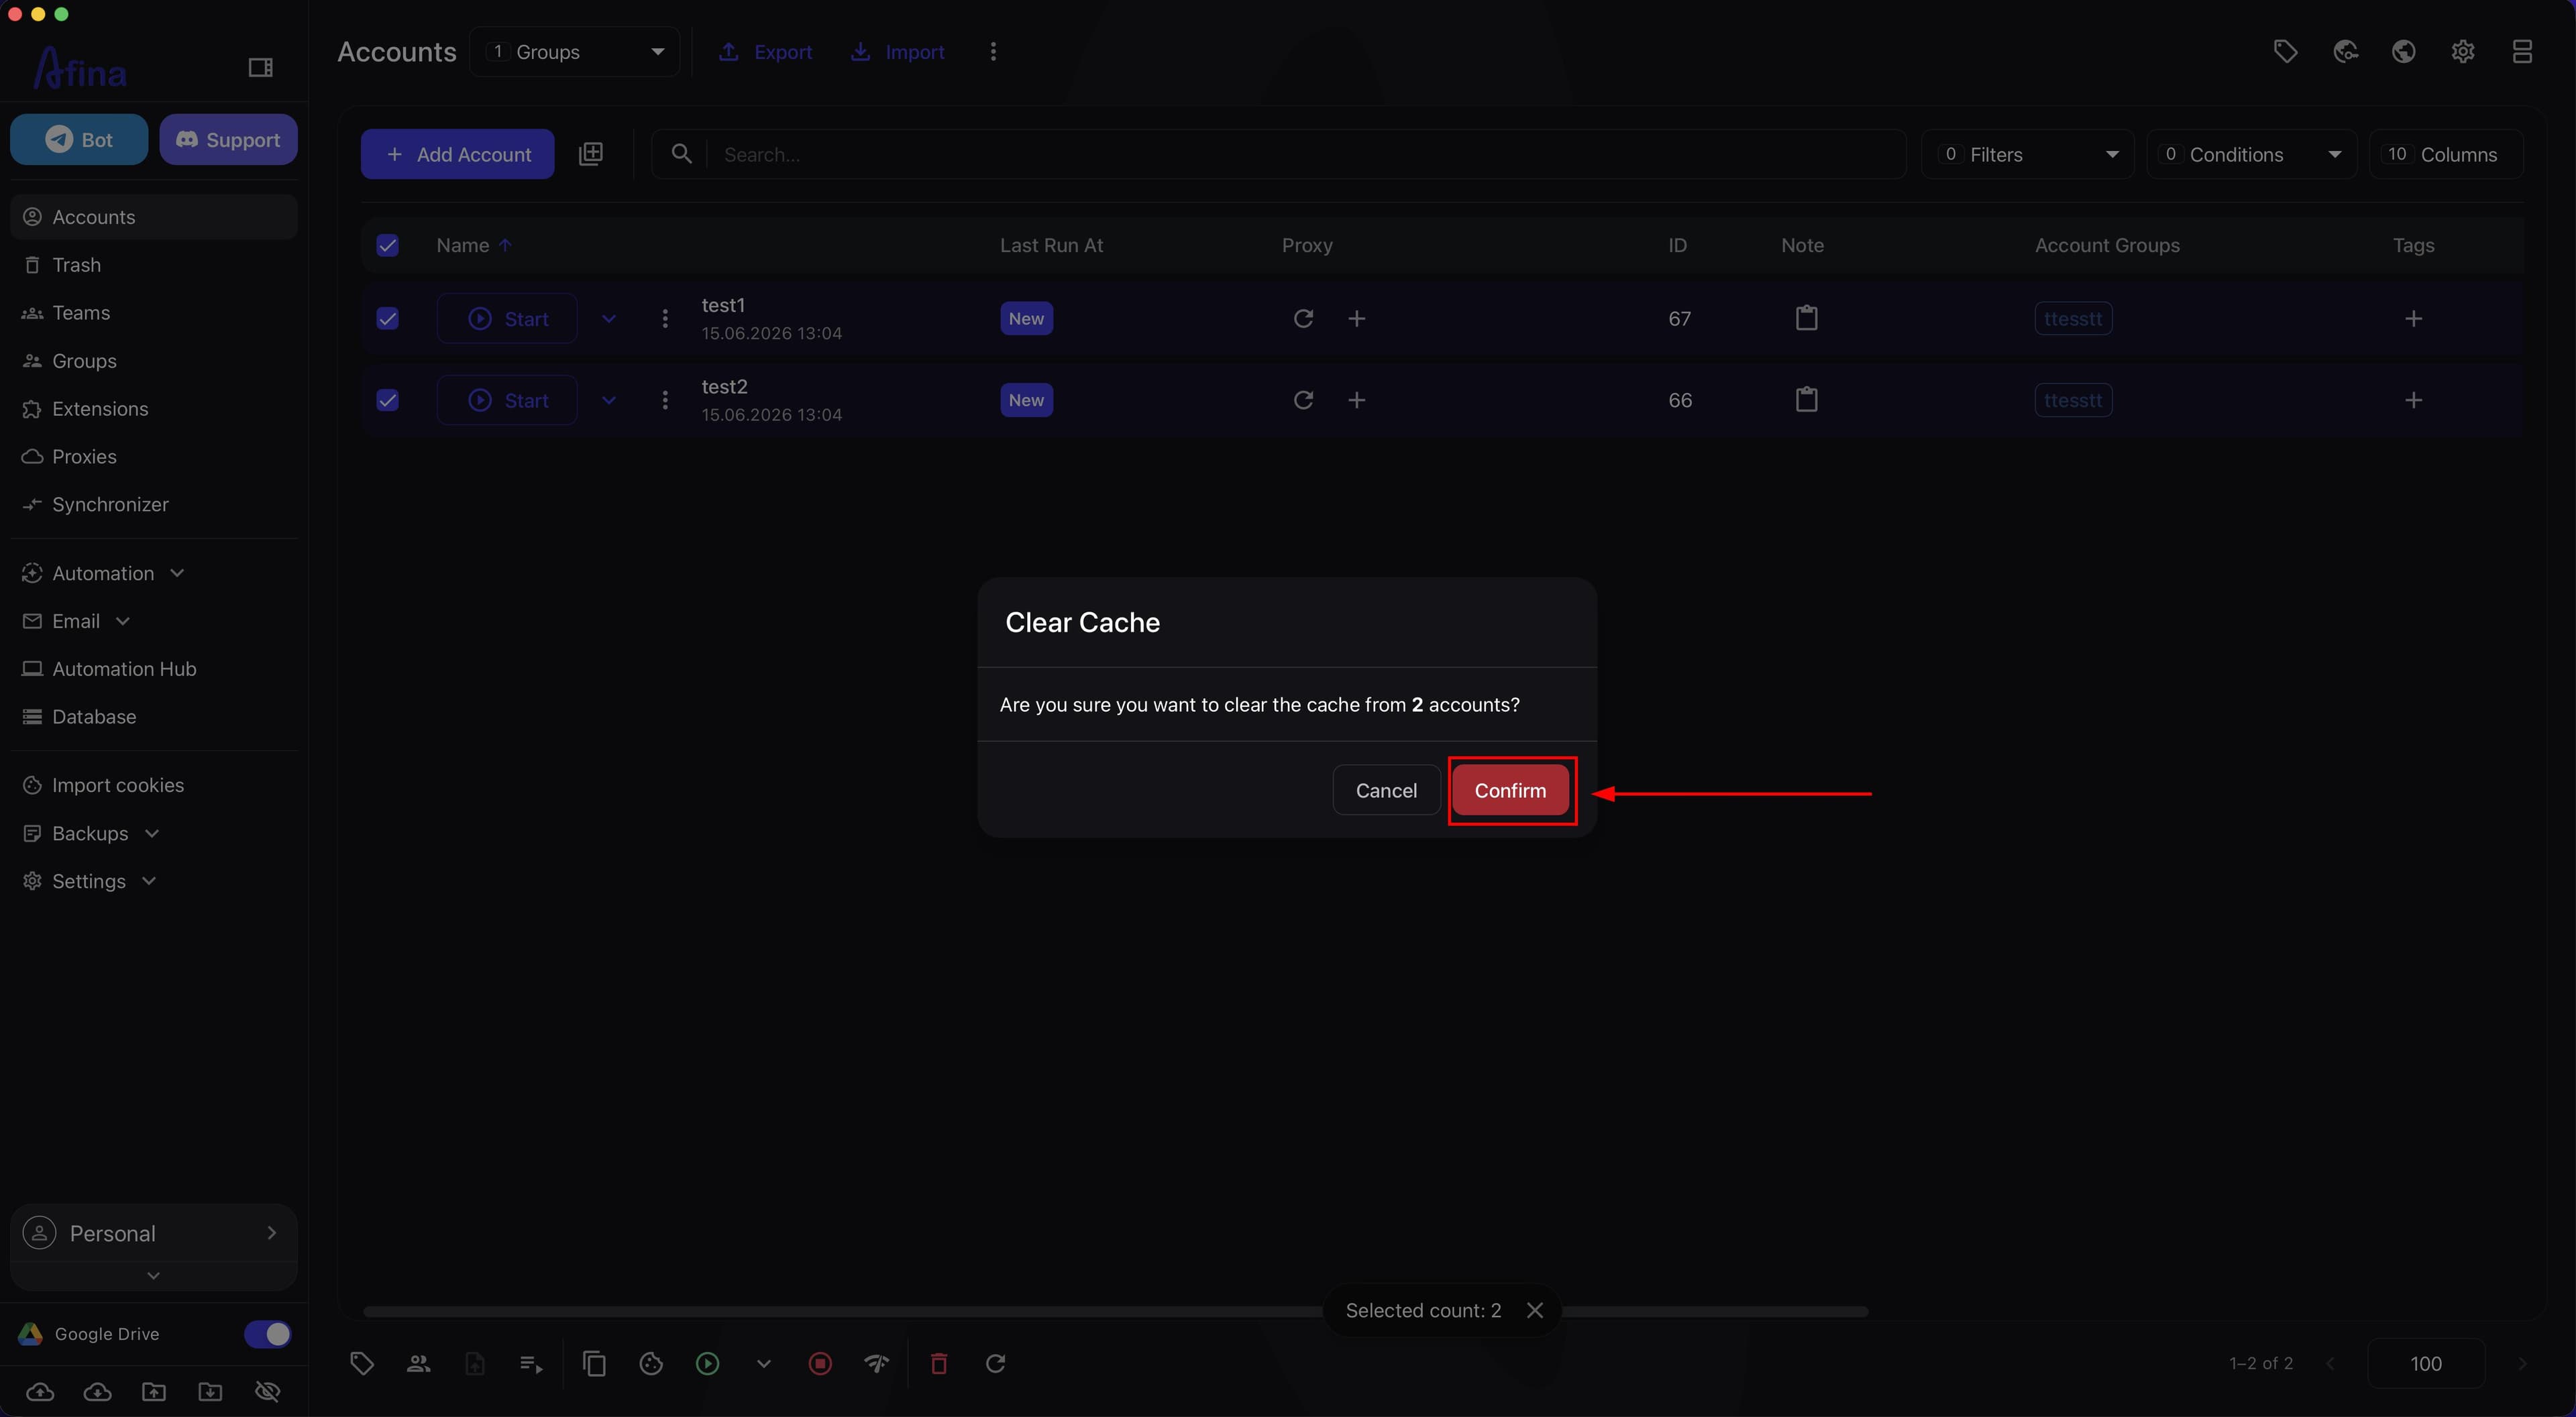The image size is (2576, 1417).
Task: Open the three-dot menu beside Import
Action: point(993,51)
